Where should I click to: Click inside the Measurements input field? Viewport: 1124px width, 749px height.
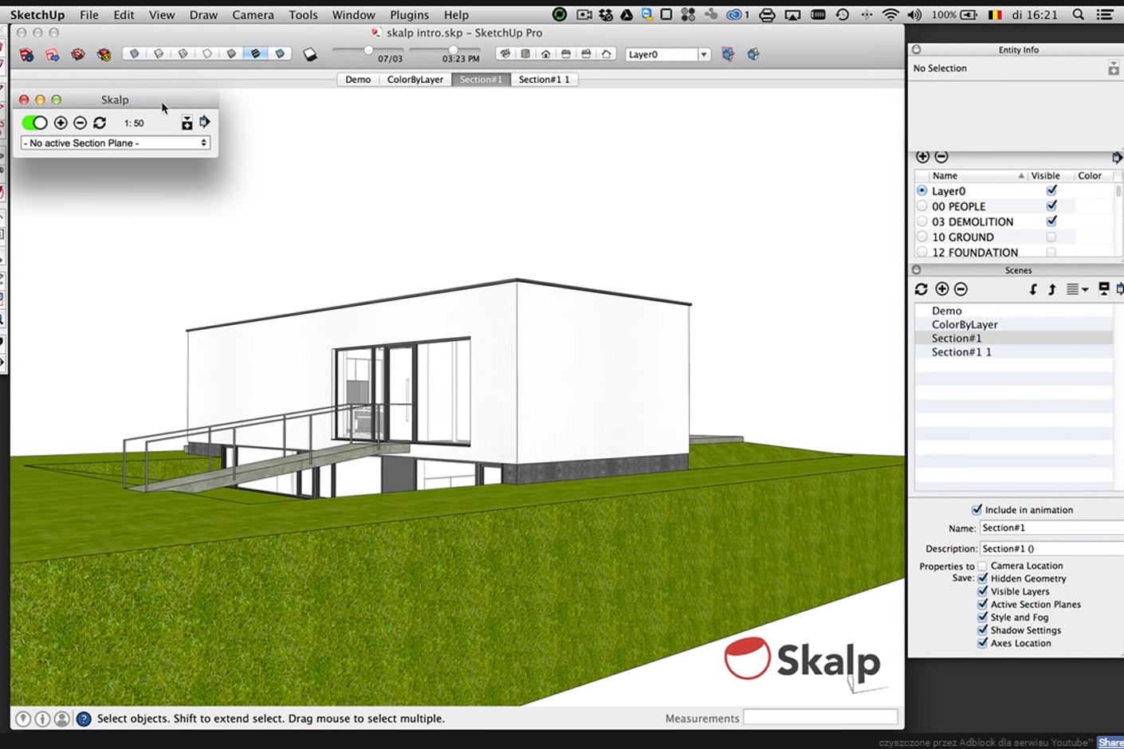click(820, 718)
